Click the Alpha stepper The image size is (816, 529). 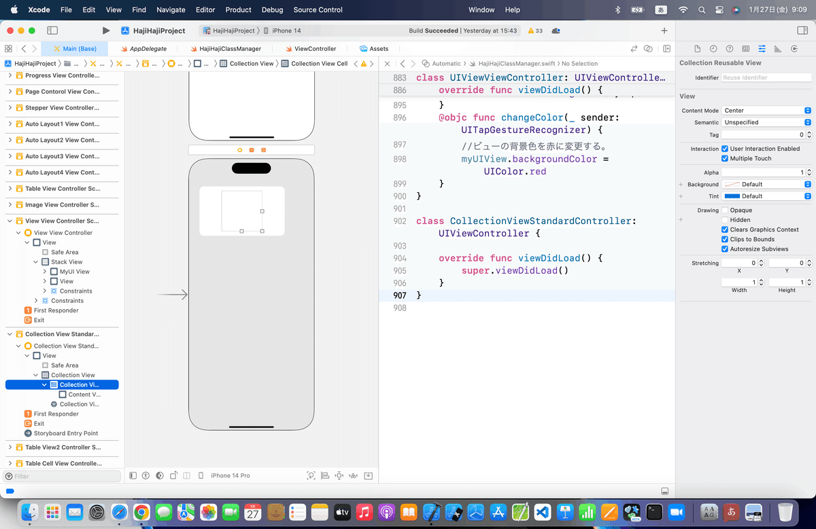(809, 172)
